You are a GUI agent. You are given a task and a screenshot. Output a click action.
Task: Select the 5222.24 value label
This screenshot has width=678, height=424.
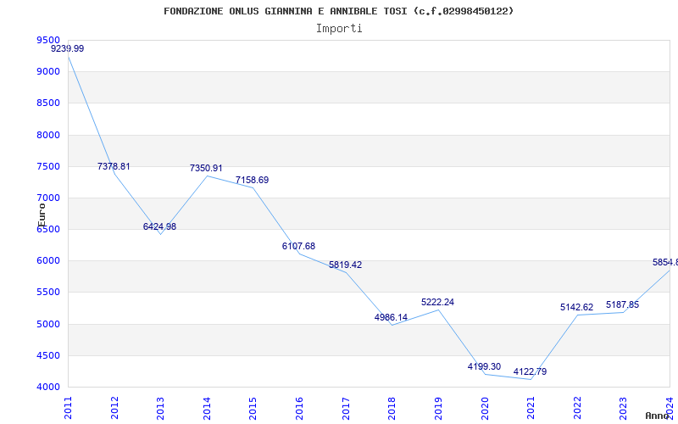pos(437,302)
